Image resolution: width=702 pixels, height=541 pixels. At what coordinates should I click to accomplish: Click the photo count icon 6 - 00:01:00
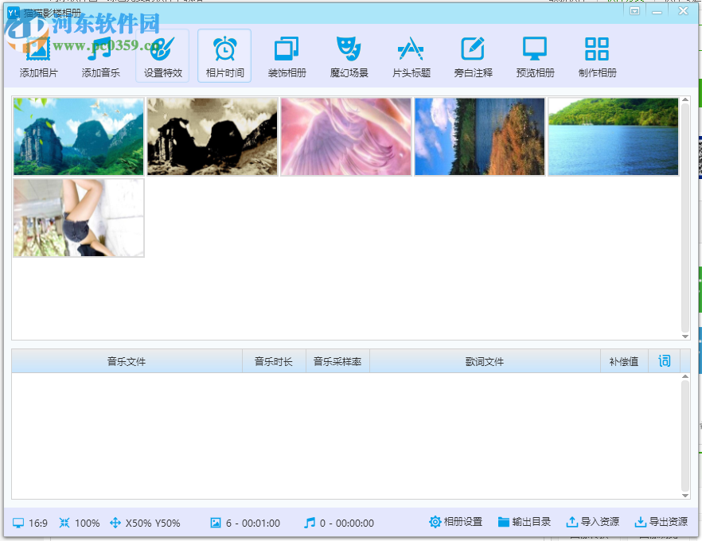(216, 523)
